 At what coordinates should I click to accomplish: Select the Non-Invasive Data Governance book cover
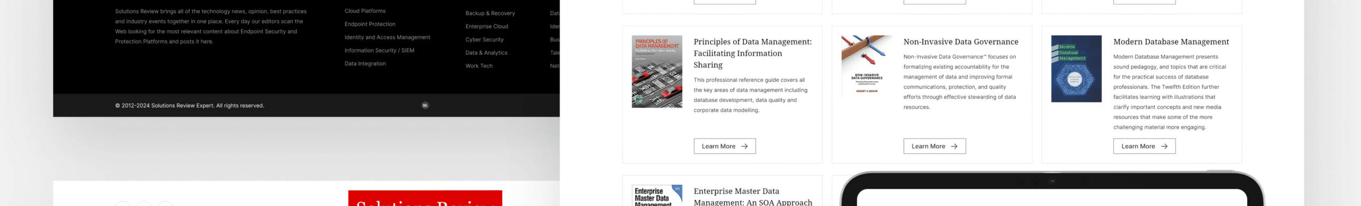(x=867, y=66)
